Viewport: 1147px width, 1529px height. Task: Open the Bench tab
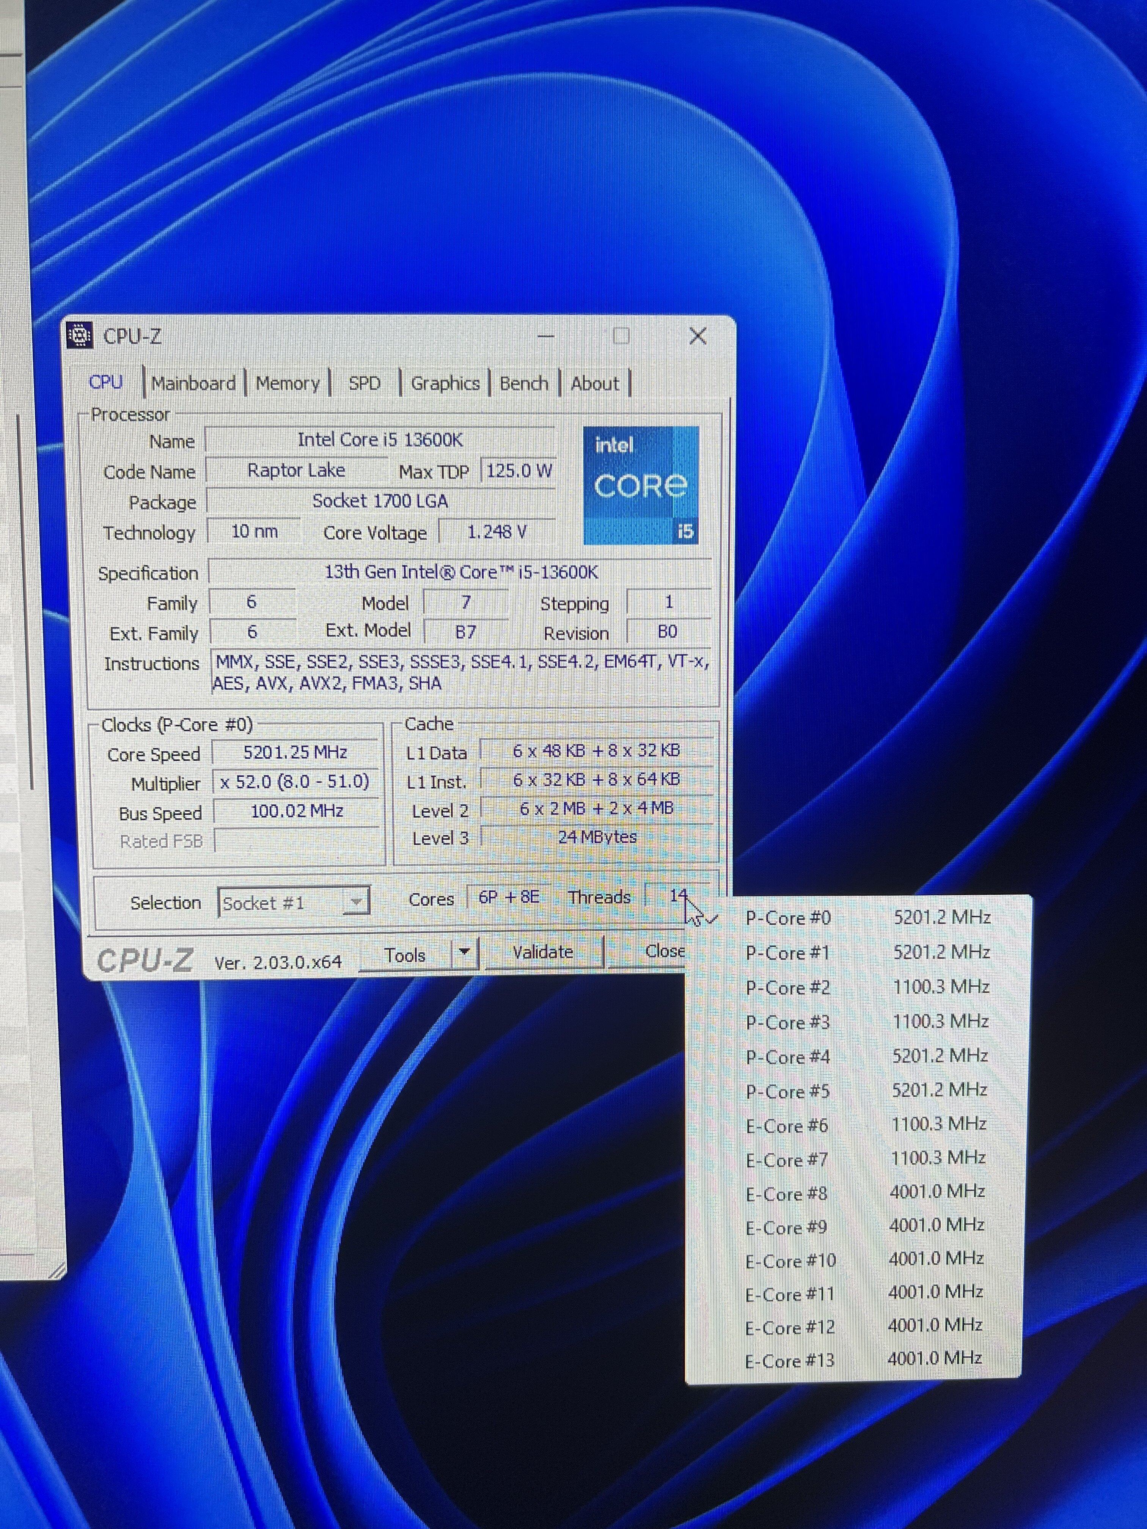(523, 383)
